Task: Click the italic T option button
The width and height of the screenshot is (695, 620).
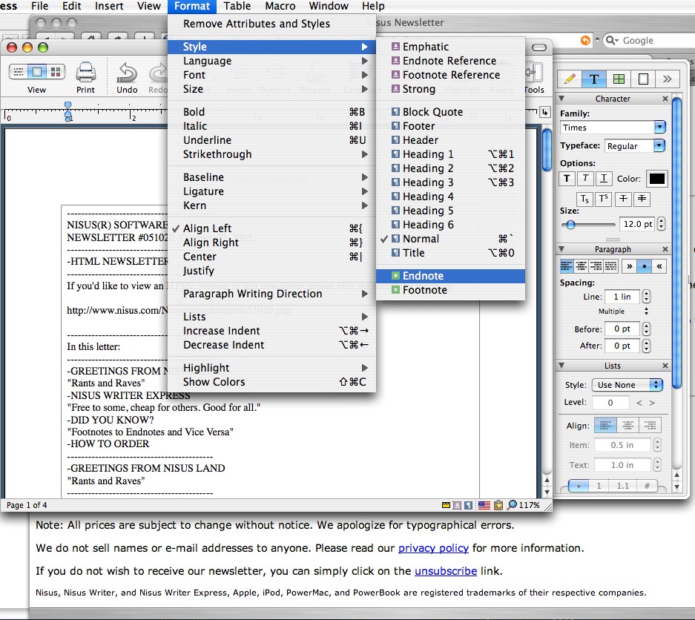Action: coord(586,178)
